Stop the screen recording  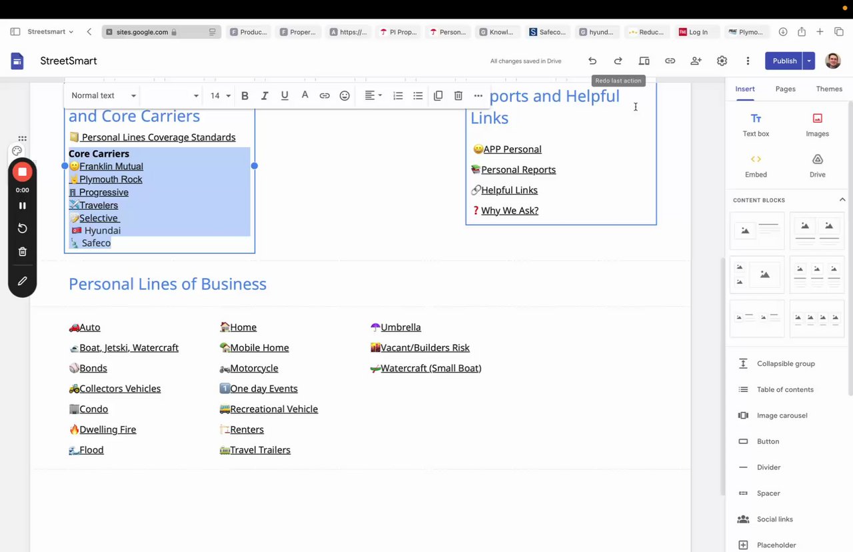point(22,172)
